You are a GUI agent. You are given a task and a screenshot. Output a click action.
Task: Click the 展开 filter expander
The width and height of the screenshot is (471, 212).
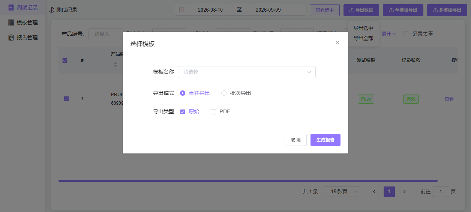(x=389, y=34)
